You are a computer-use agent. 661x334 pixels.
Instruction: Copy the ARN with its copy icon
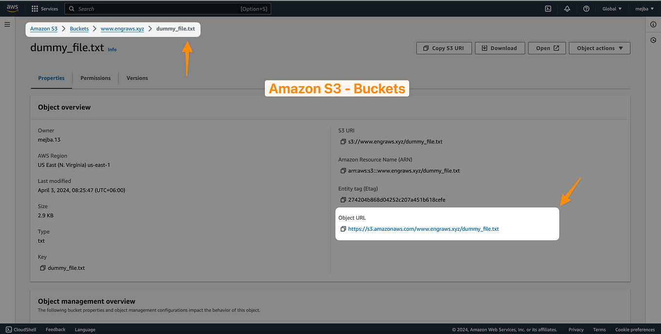point(342,170)
